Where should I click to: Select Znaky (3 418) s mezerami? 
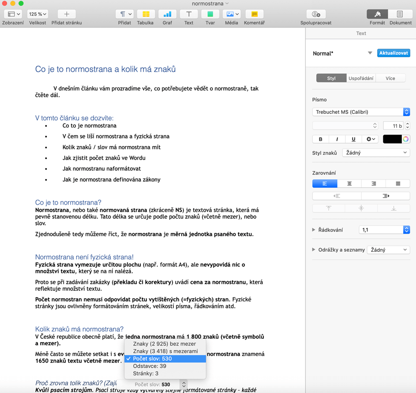(x=165, y=351)
